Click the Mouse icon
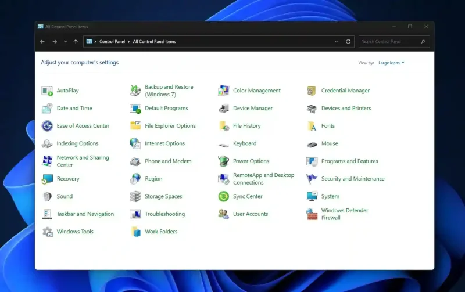Image resolution: width=465 pixels, height=292 pixels. pos(312,145)
